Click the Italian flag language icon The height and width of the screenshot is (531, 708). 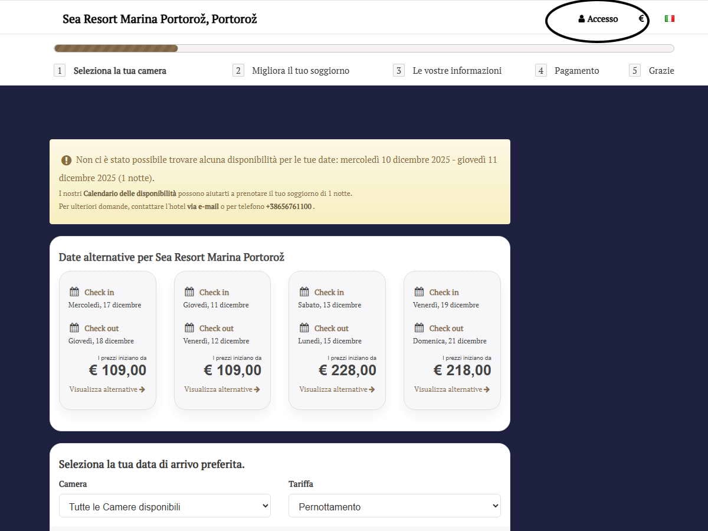pyautogui.click(x=669, y=19)
